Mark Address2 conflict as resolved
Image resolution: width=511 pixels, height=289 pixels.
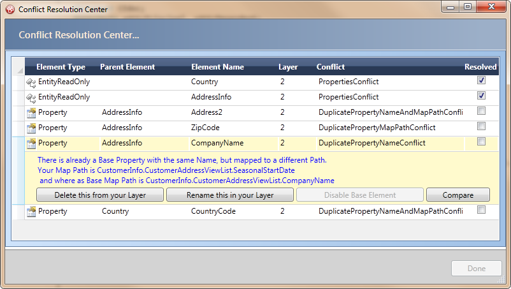(481, 112)
